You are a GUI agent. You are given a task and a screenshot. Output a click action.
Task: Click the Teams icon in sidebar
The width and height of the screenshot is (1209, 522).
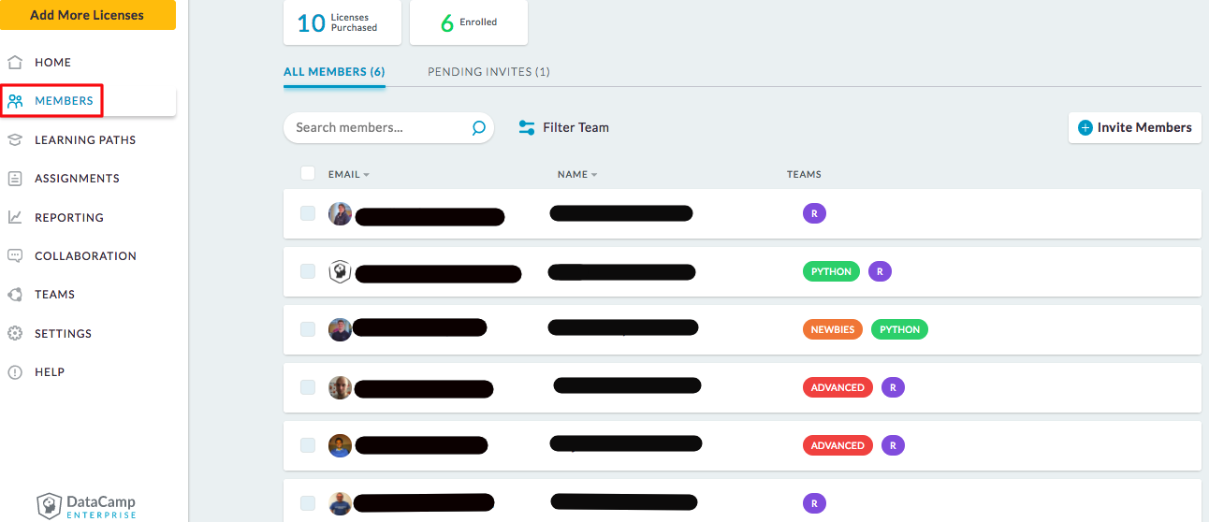[15, 295]
